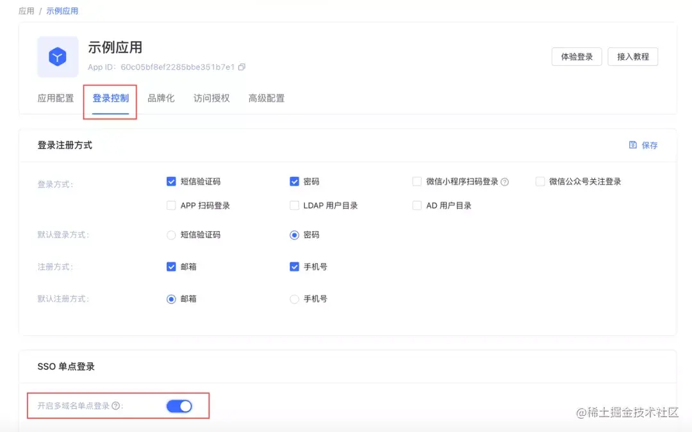Screen dimensions: 692x432
Task: Click App ID value 60c05bf8ef2285bbe351b7e1
Action: tap(177, 67)
